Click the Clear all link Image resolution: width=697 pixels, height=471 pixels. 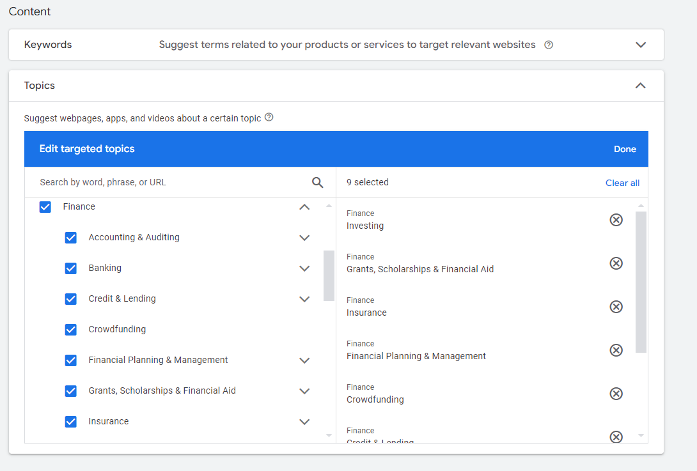[x=622, y=182]
